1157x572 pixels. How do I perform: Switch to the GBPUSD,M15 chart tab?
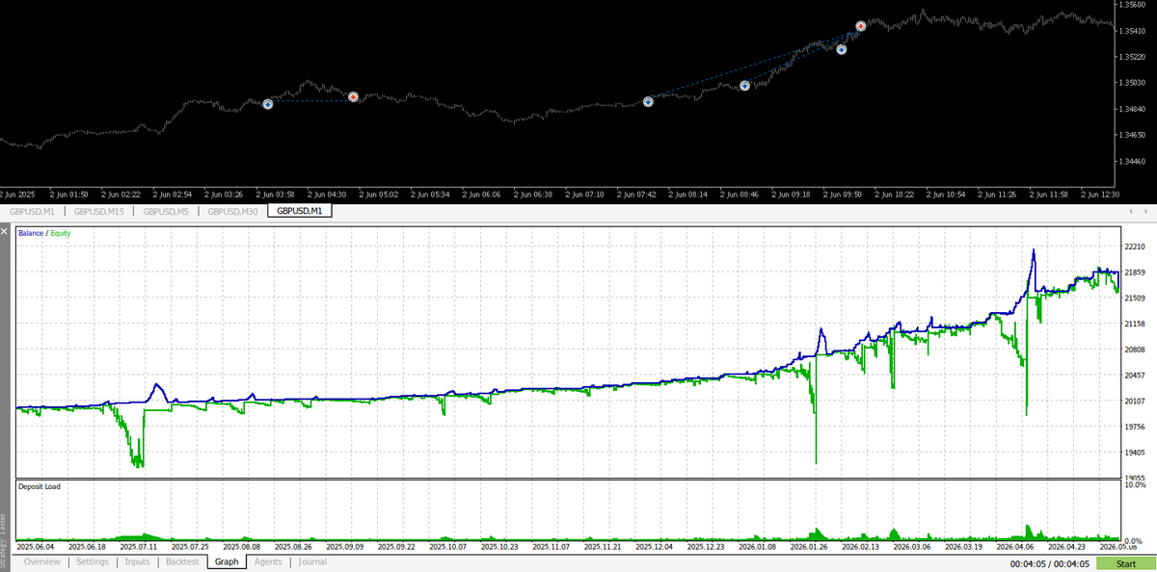coord(98,211)
